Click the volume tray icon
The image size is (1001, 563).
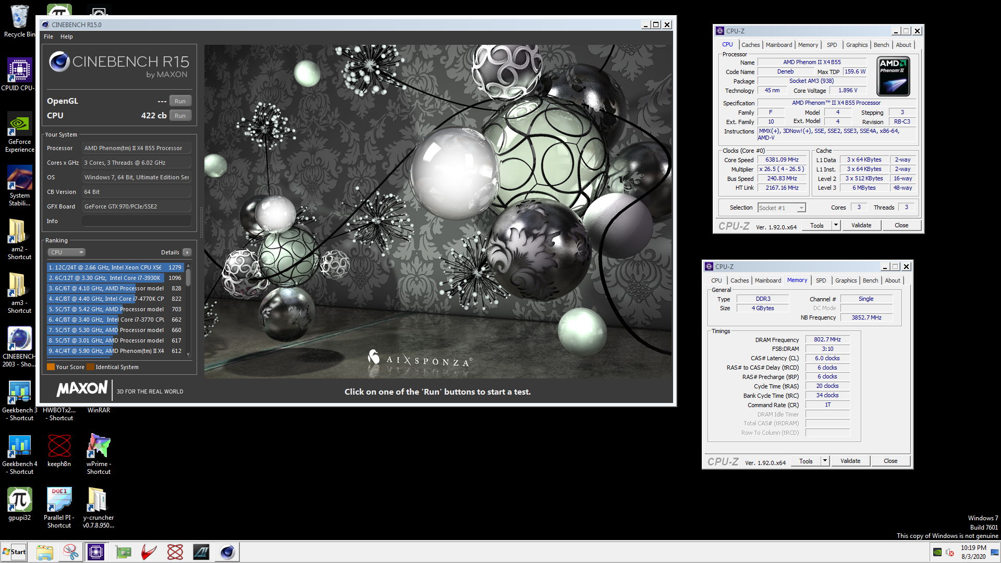pyautogui.click(x=950, y=552)
